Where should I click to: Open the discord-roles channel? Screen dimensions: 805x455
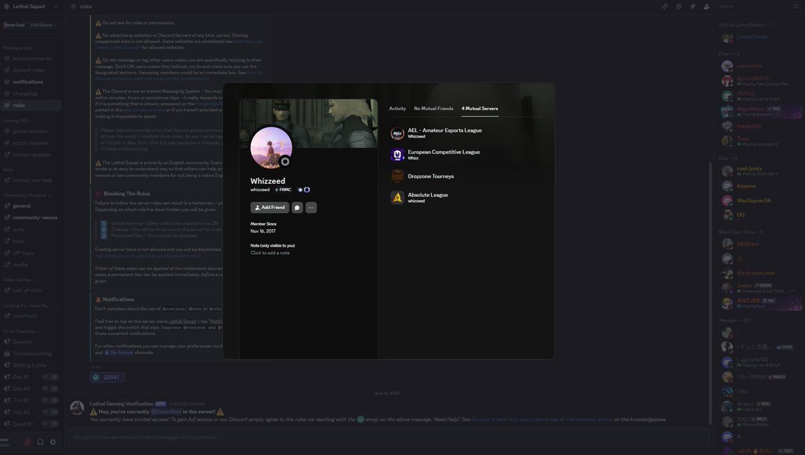pyautogui.click(x=32, y=70)
